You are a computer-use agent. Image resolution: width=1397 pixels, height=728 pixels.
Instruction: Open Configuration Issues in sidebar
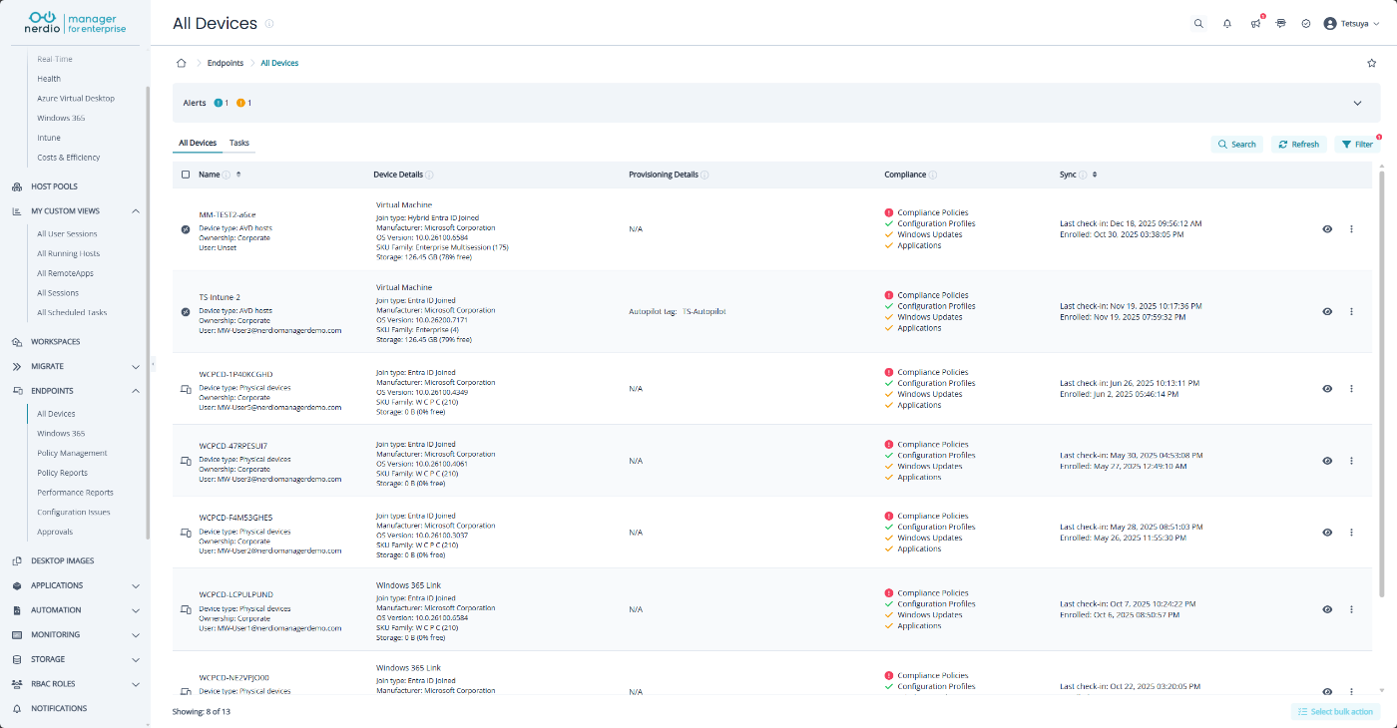tap(74, 513)
